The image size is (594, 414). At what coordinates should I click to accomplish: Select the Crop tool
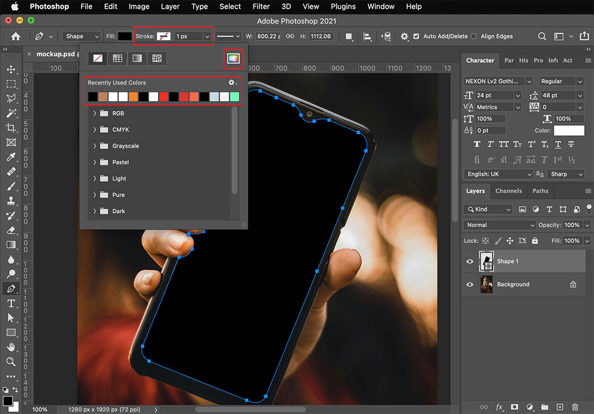click(11, 128)
